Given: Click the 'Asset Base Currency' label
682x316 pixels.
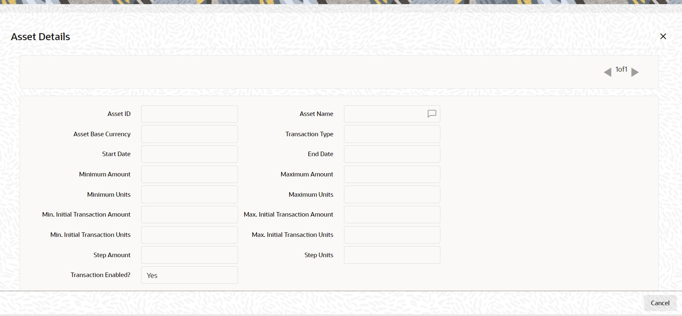Looking at the screenshot, I should pos(102,134).
